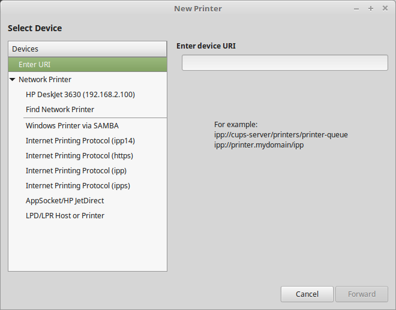Viewport: 396px width, 310px height.
Task: Maximize the New Printer dialog
Action: tap(371, 8)
